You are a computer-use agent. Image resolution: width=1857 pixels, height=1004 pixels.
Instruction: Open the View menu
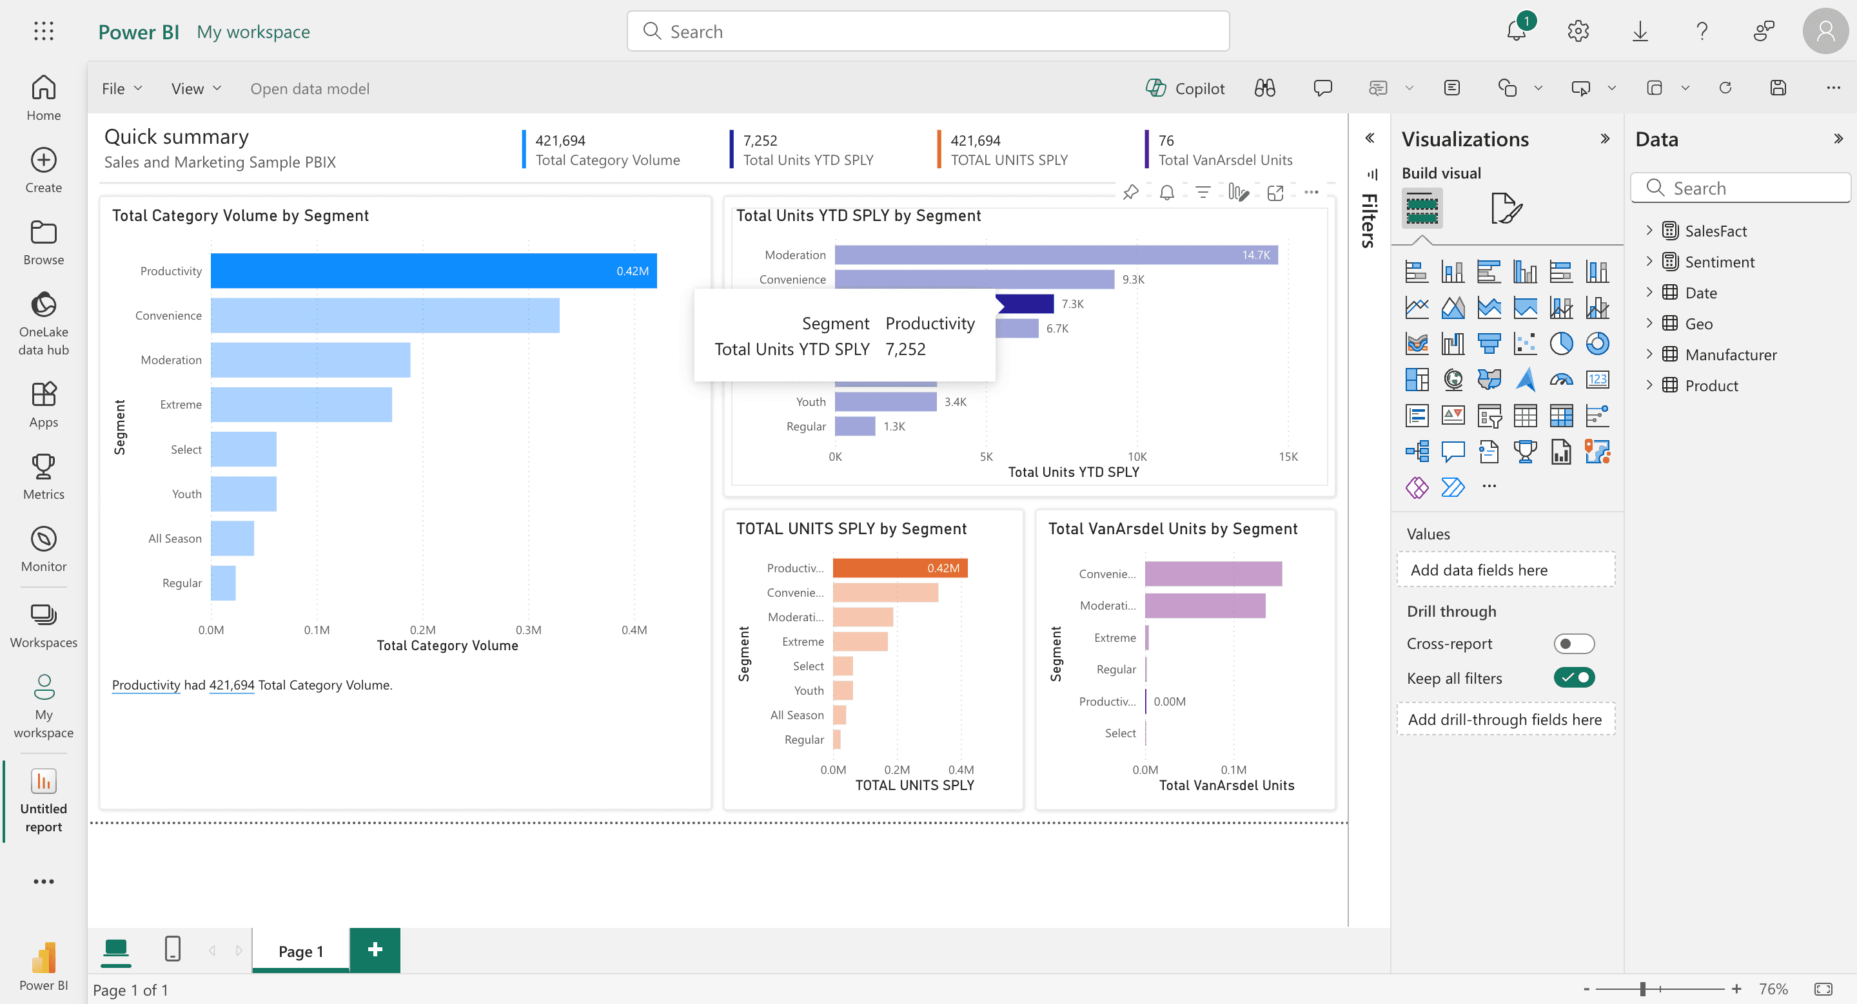pos(195,88)
